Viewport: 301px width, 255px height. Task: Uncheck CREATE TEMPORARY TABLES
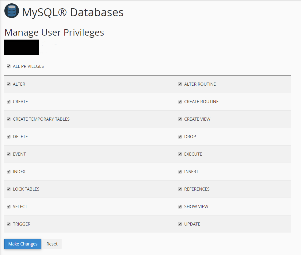coord(9,119)
